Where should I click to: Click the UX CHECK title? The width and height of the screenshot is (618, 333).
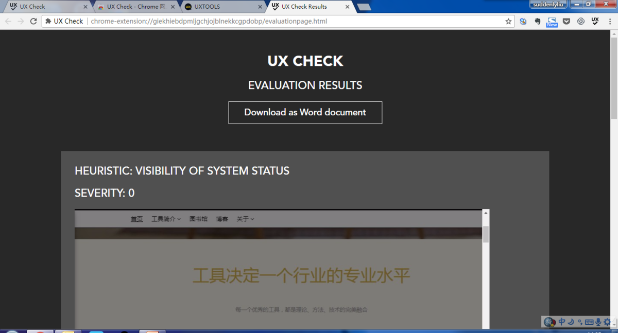pyautogui.click(x=305, y=61)
